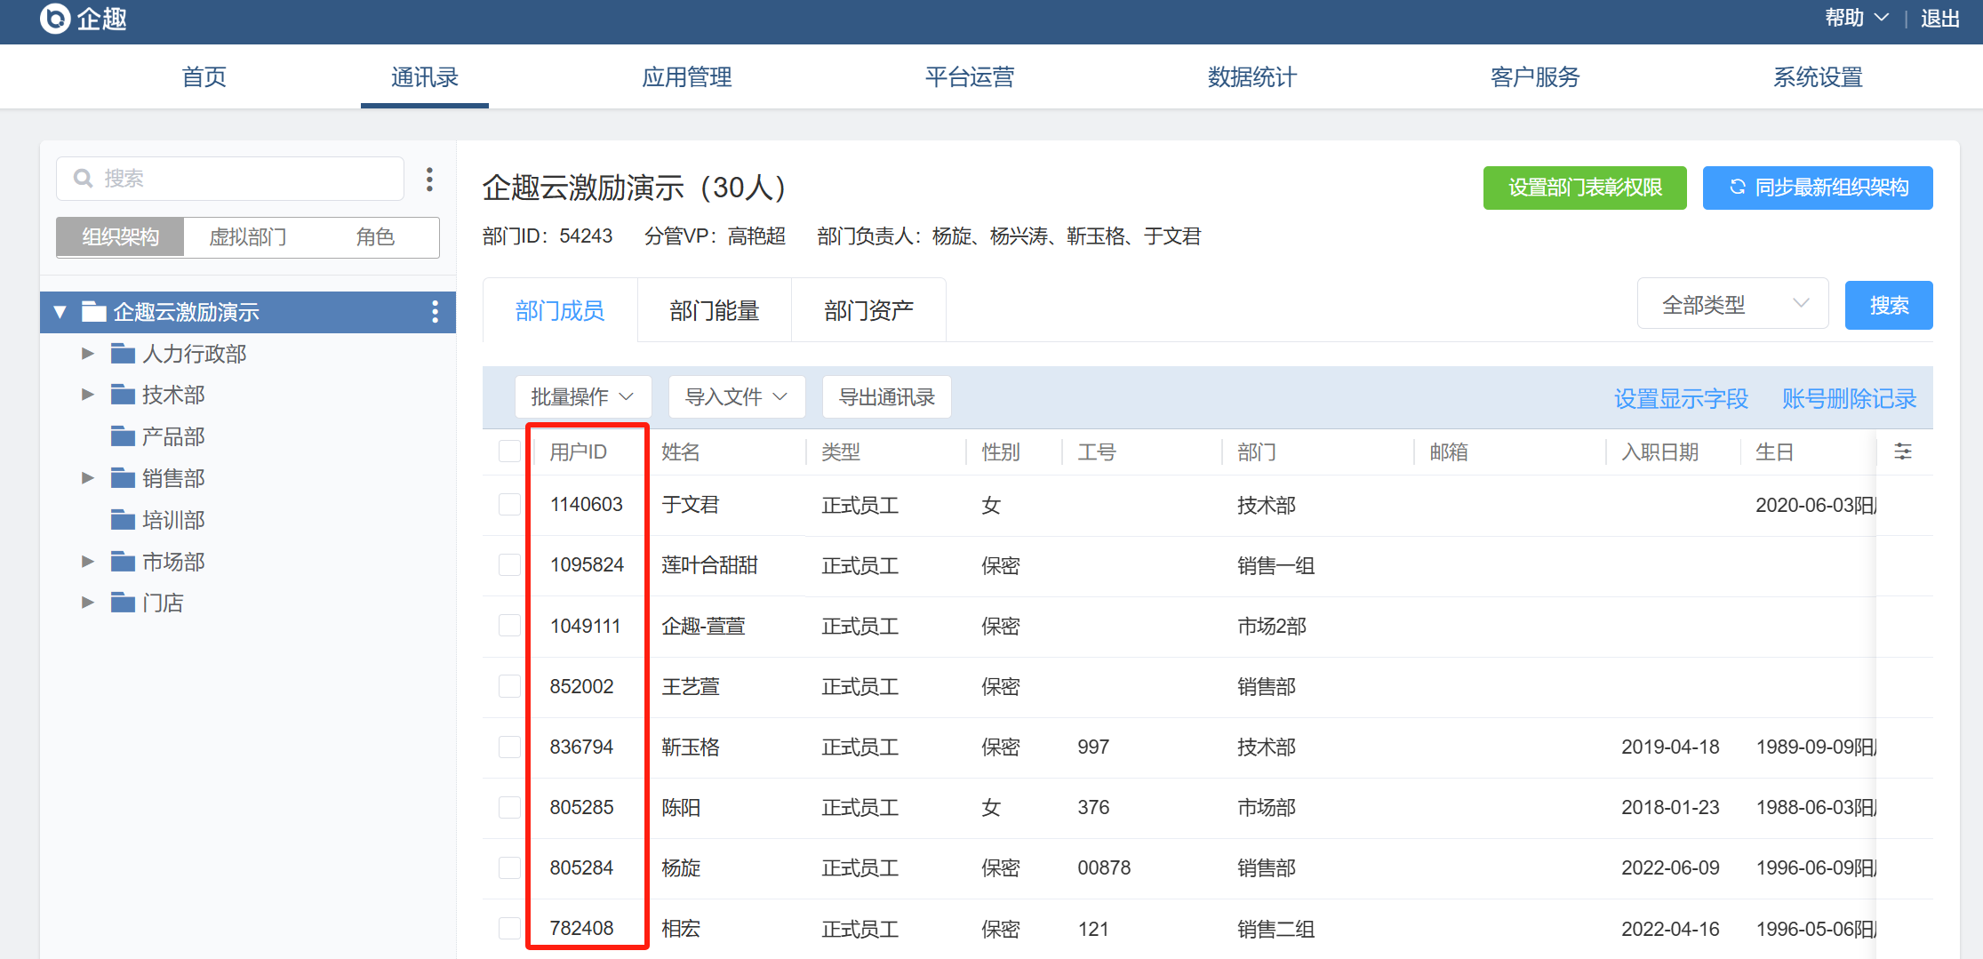
Task: Click the 门店 folder icon
Action: pyautogui.click(x=123, y=603)
